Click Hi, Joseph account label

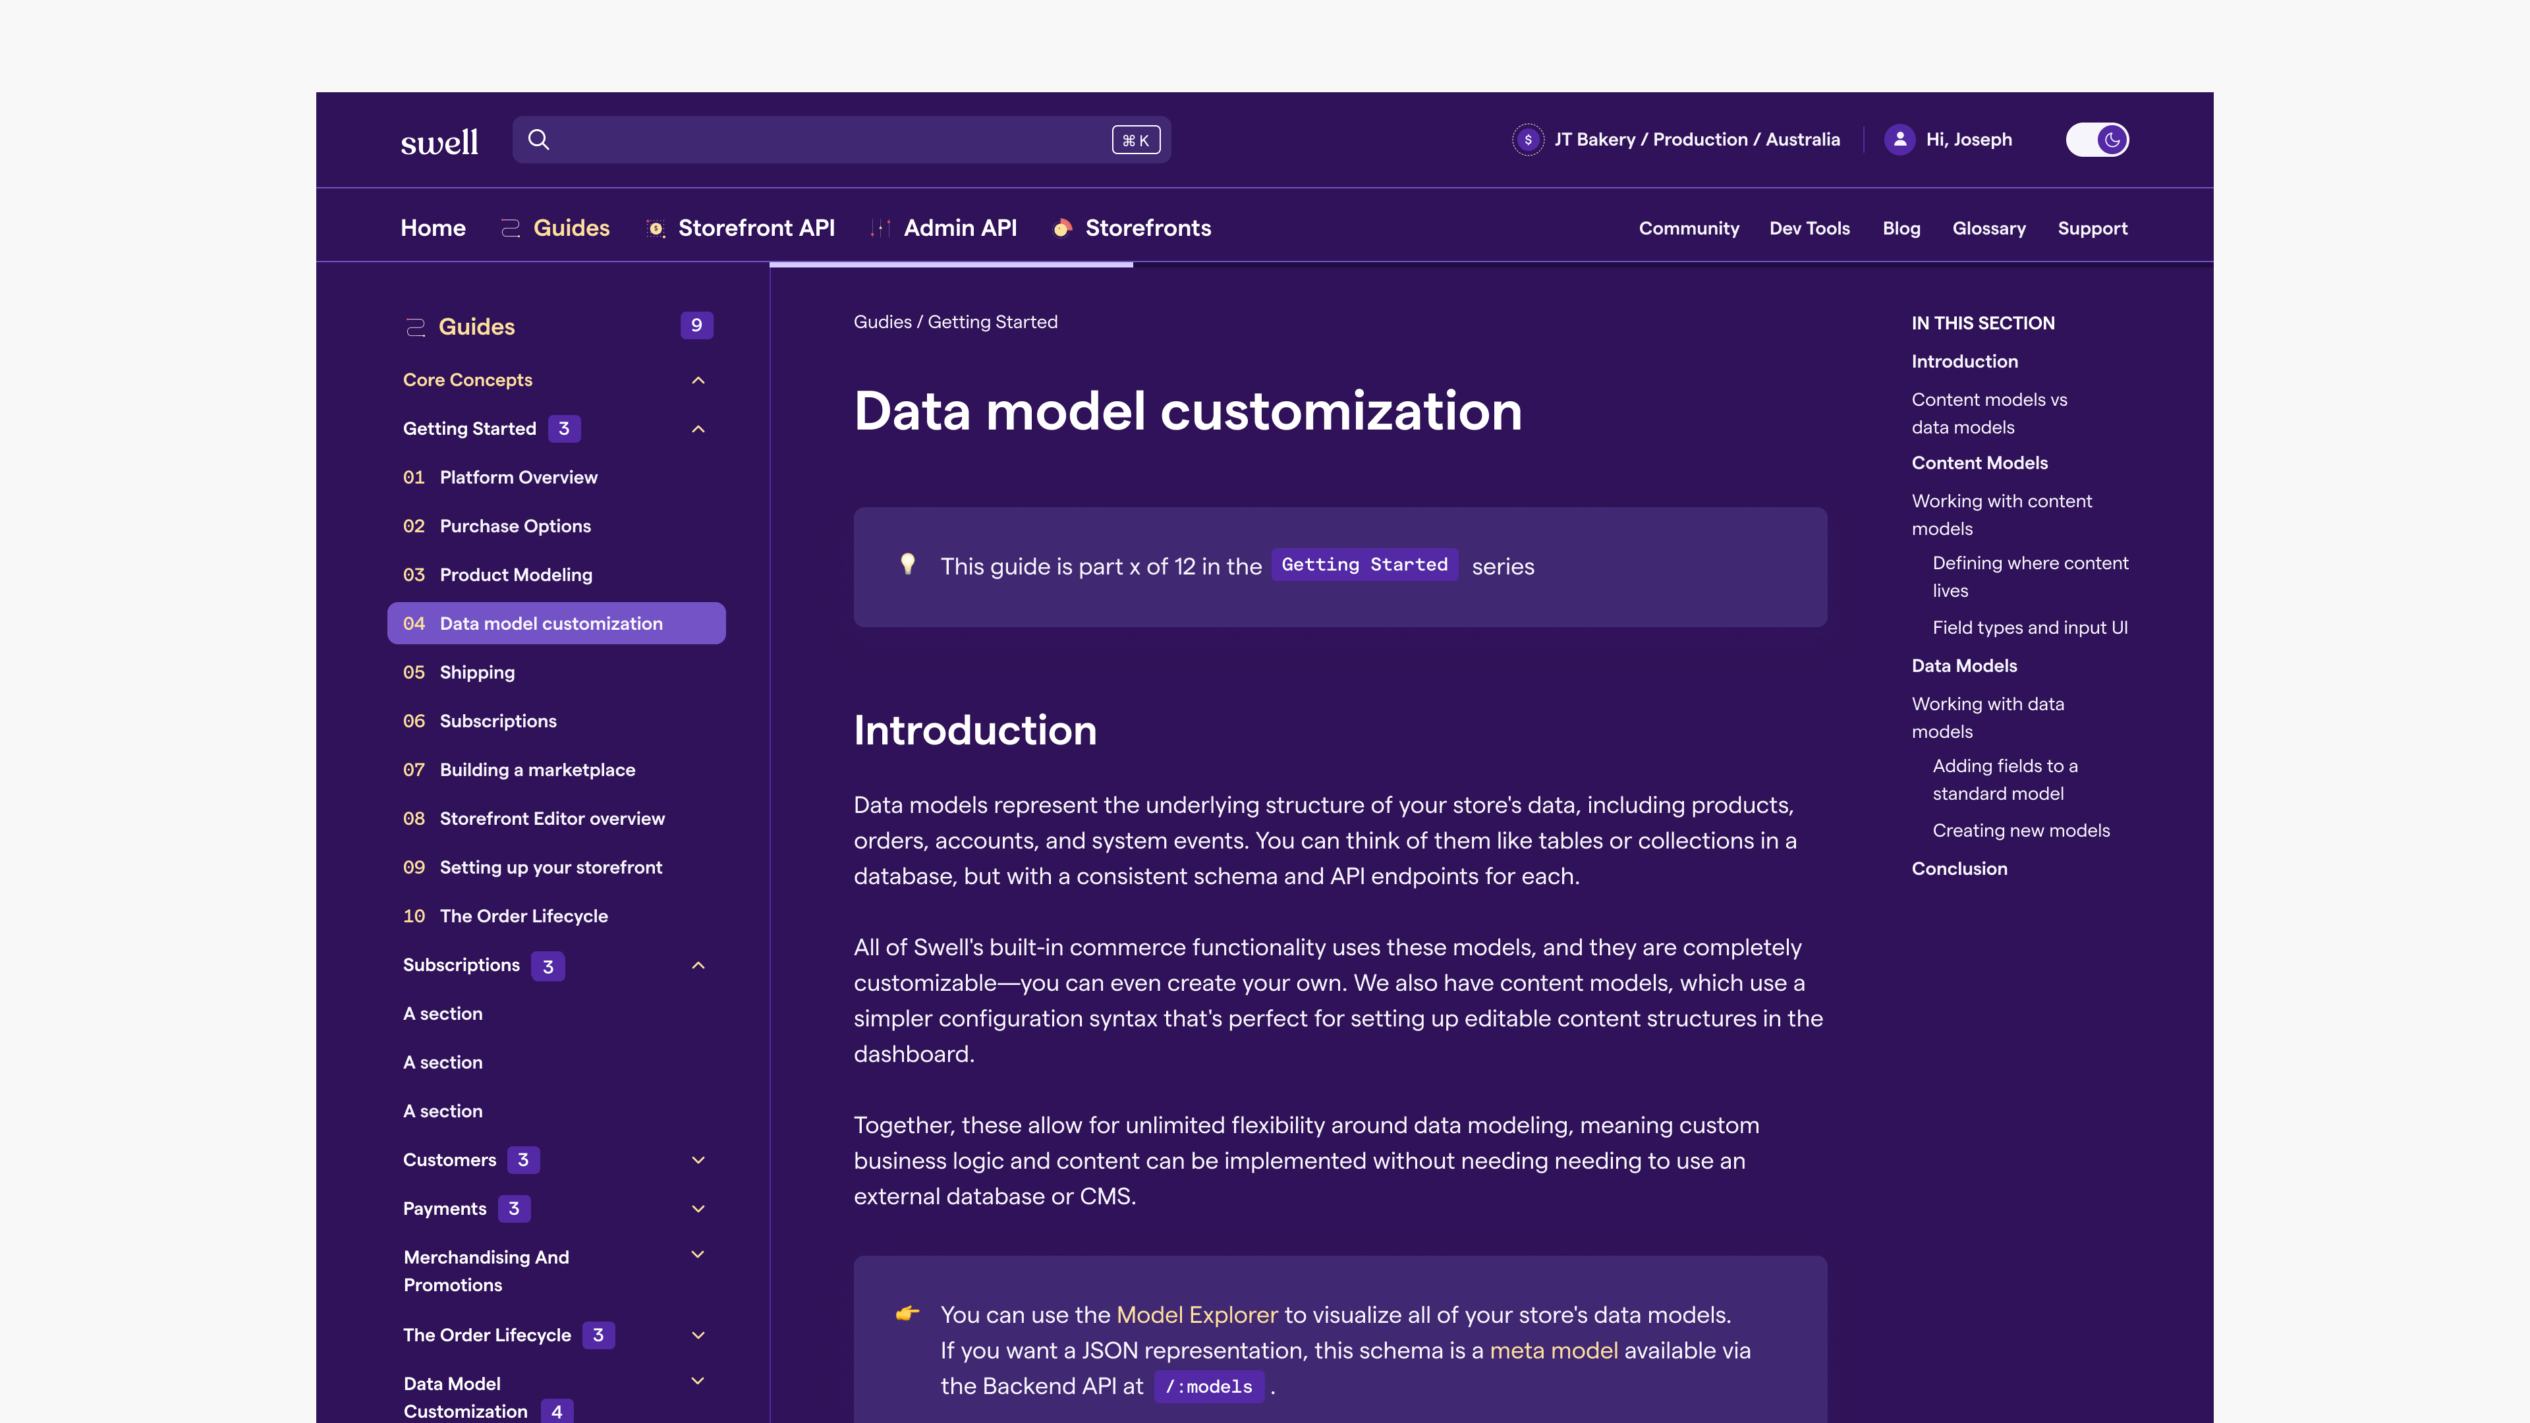pos(1968,140)
